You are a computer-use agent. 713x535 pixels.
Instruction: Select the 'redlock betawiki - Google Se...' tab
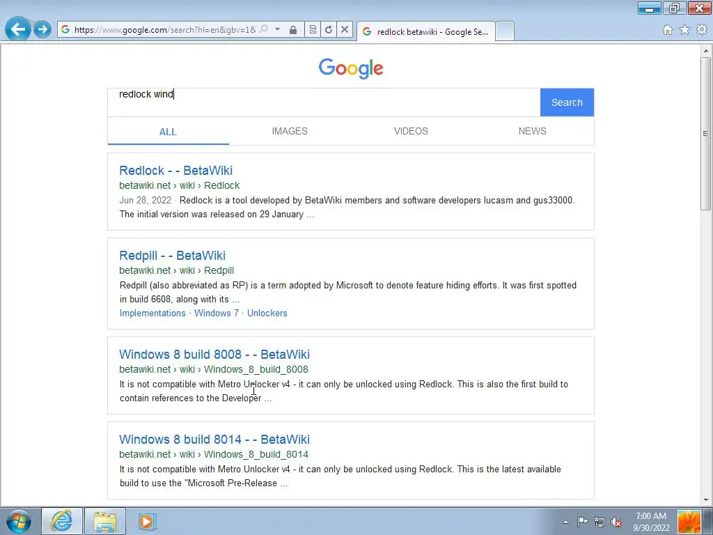point(425,31)
